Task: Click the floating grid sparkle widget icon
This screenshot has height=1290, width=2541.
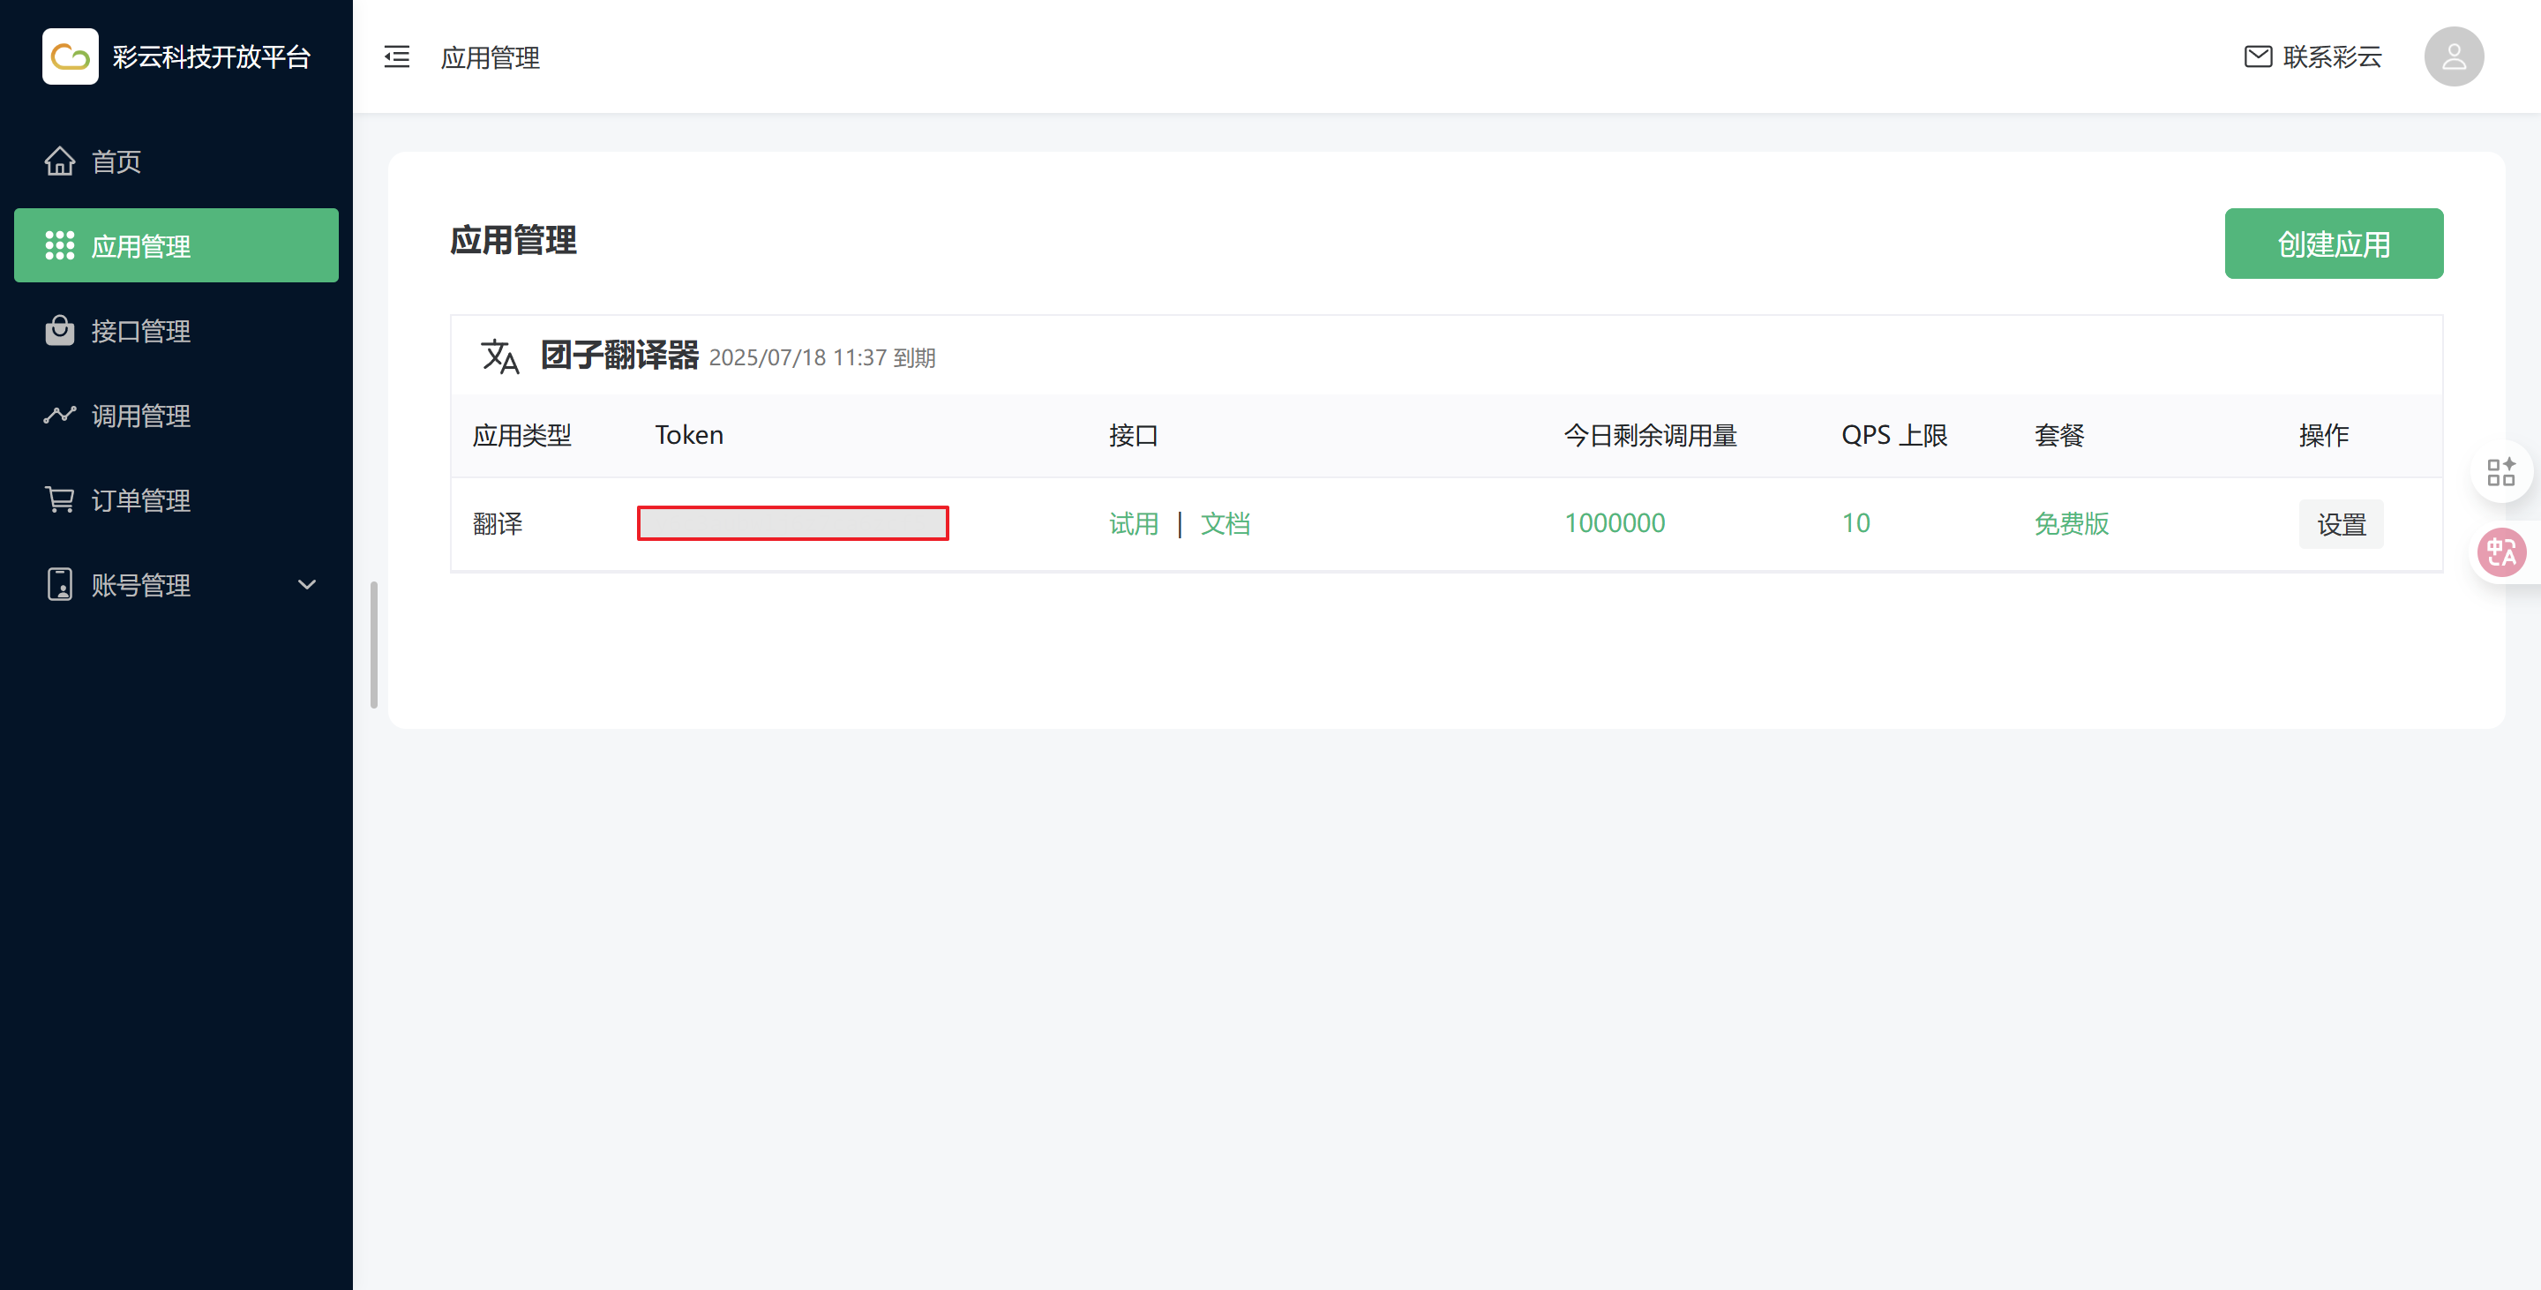Action: click(x=2500, y=471)
